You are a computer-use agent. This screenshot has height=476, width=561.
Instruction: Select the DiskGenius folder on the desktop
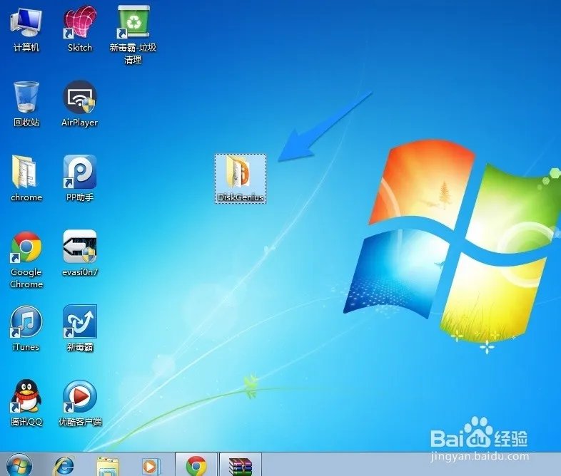click(241, 174)
